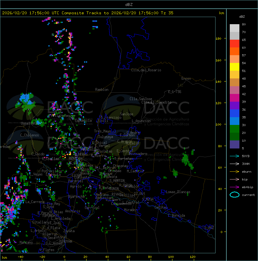Screen dimensions: 258x261
Task: Click the 'JUNIN' map label
Action: coord(114,189)
